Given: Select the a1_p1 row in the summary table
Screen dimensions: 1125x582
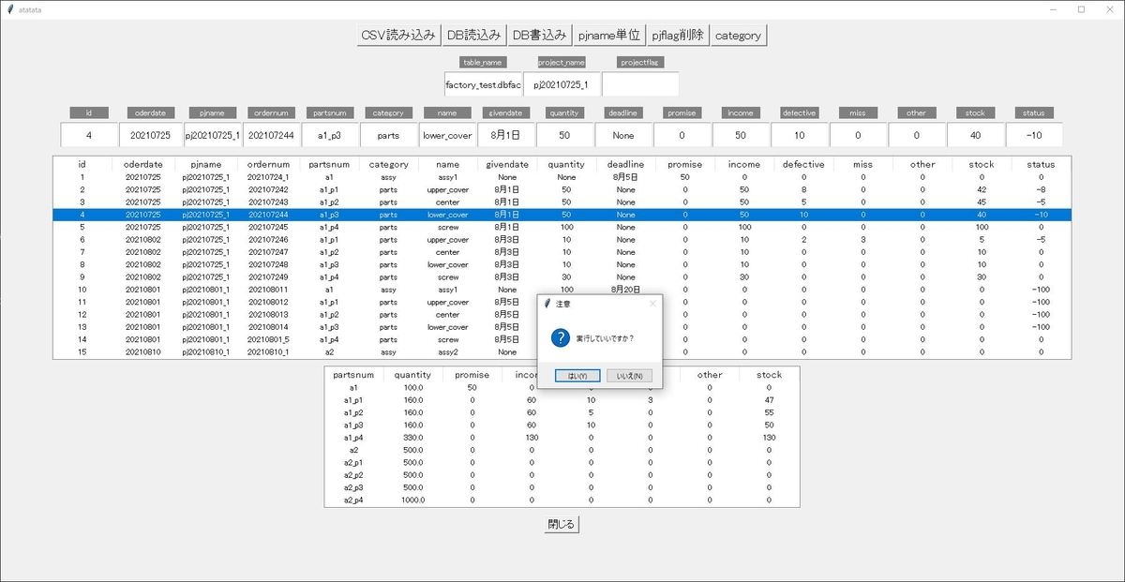Looking at the screenshot, I should [x=562, y=399].
